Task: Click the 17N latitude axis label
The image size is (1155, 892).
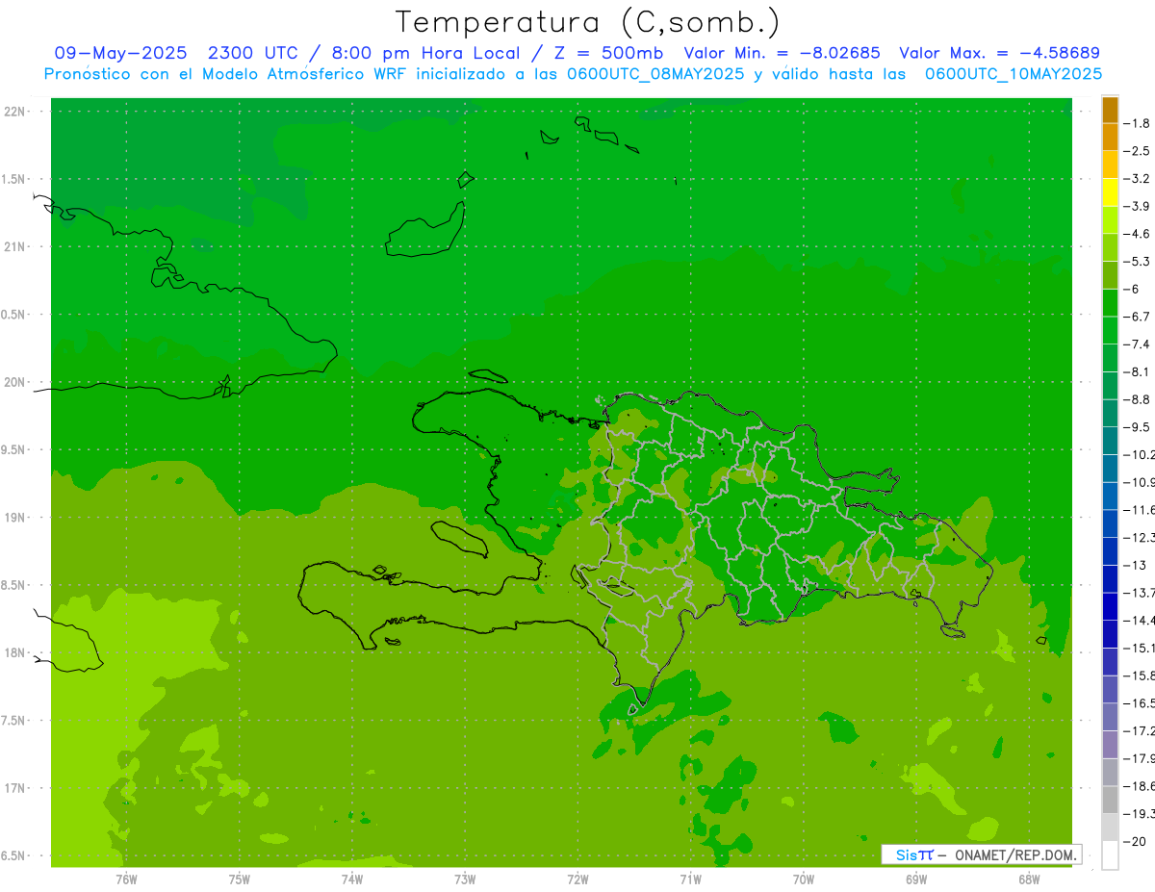Action: click(15, 788)
